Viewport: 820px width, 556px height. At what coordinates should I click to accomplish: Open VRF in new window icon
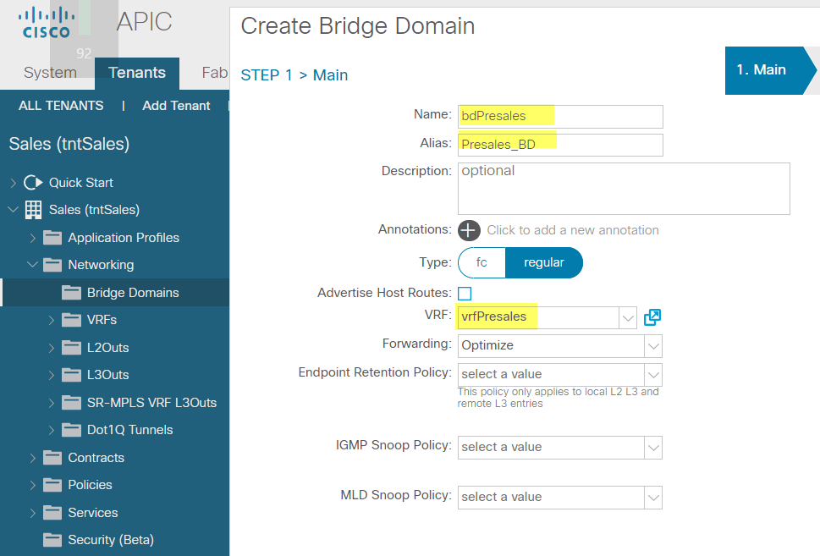click(x=652, y=317)
